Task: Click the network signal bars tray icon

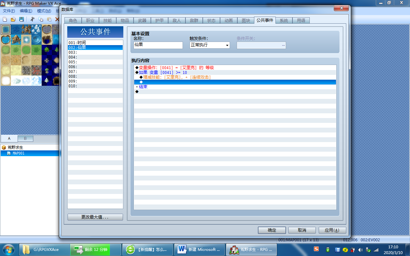Action: tap(376, 250)
